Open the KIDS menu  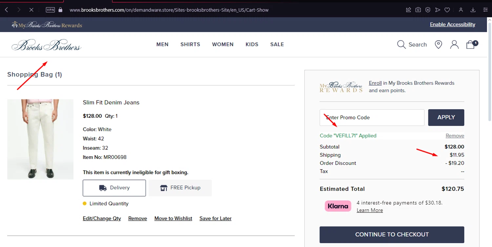[x=252, y=44]
